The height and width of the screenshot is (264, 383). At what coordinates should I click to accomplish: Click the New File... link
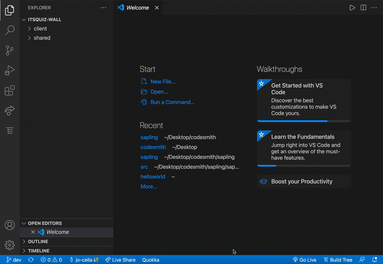point(163,81)
